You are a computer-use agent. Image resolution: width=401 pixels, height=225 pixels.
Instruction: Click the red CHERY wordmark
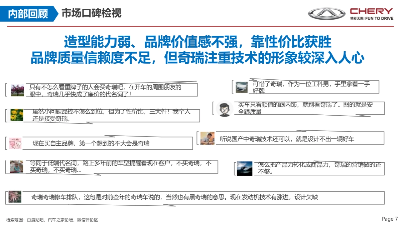click(x=371, y=11)
